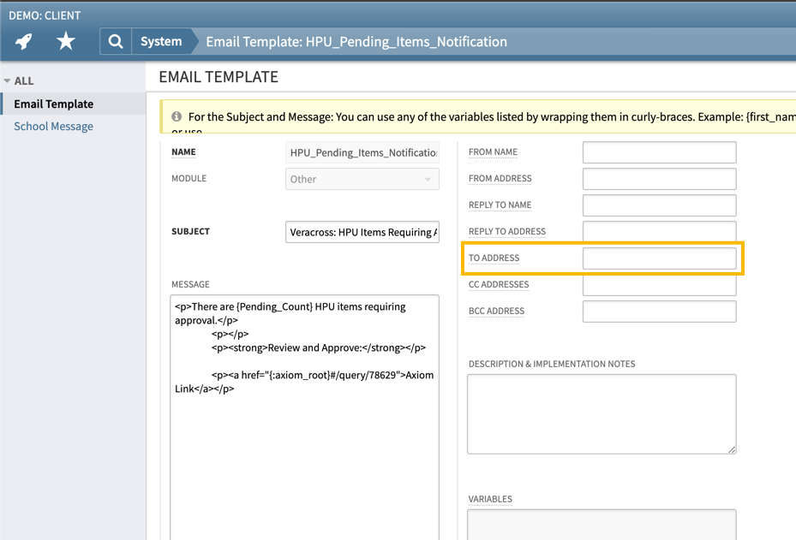The width and height of the screenshot is (796, 540).
Task: Collapse the ALL section triangle
Action: coord(8,81)
